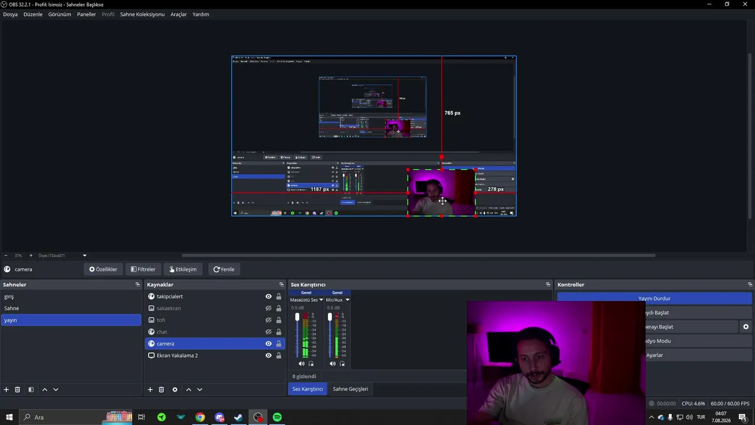
Task: Open the Araçlar menu
Action: pos(179,14)
